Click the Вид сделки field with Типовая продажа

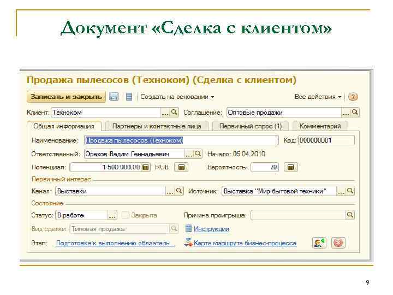[120, 229]
